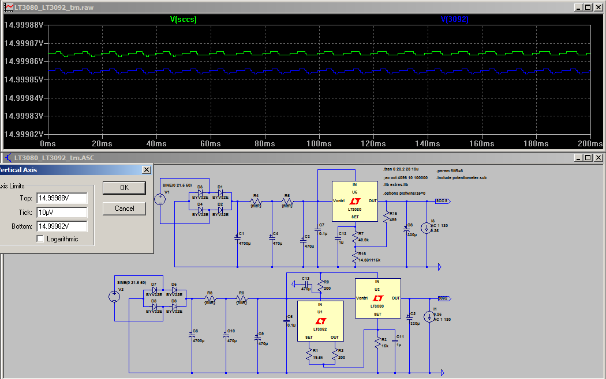
Task: Maximize the LT3080_LT3092_trn.ASC window
Action: (588, 158)
